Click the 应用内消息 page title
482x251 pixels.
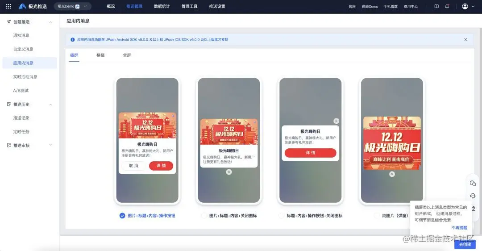coord(78,21)
